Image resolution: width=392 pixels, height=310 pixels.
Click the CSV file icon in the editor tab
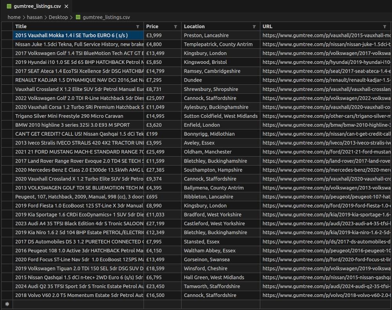click(8, 6)
